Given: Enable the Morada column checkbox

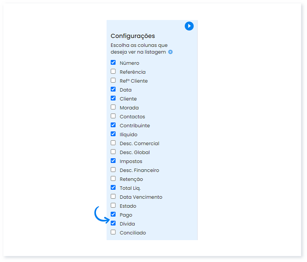Looking at the screenshot, I should (113, 107).
